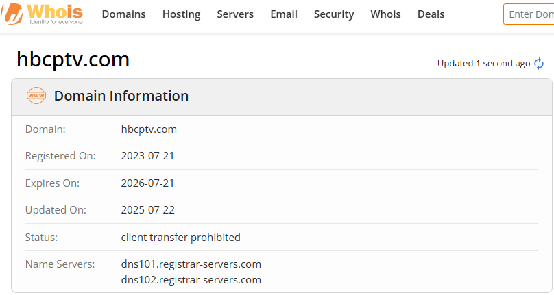
Task: Click the refresh arrows icon
Action: [539, 64]
